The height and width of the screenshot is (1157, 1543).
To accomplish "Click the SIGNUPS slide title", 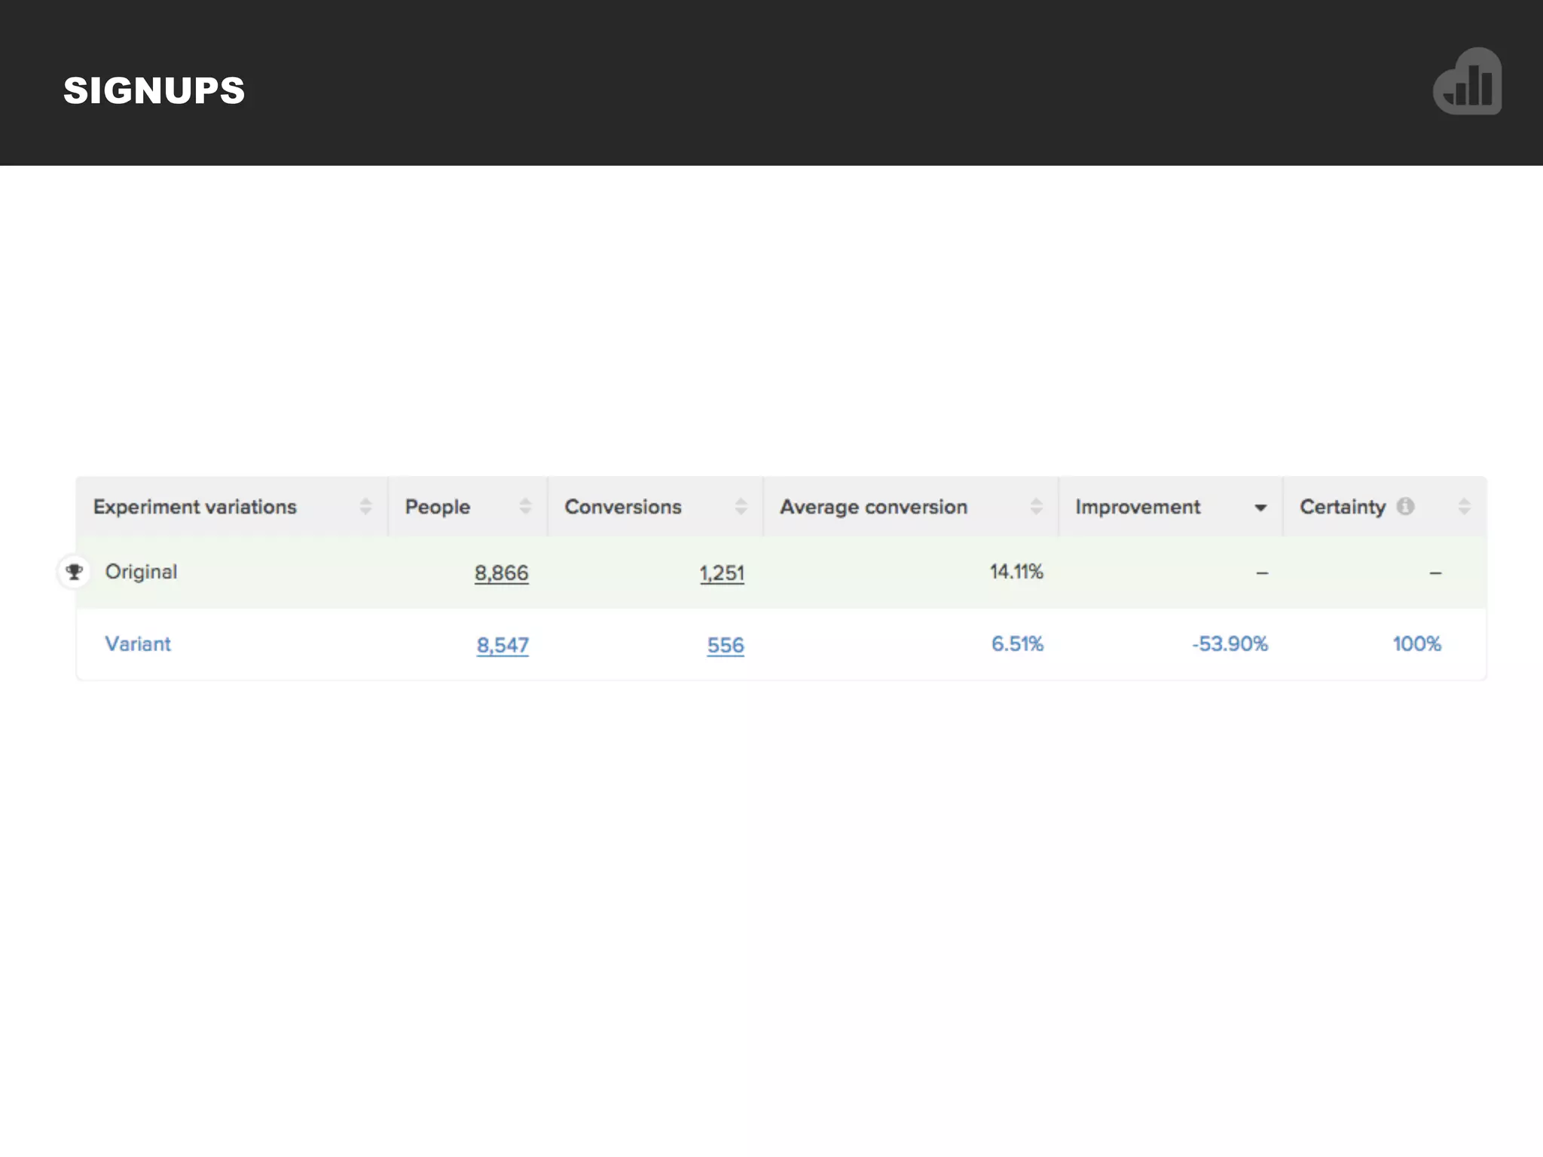I will tap(154, 90).
